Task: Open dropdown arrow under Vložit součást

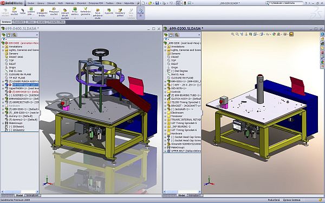Action: [x=14, y=18]
